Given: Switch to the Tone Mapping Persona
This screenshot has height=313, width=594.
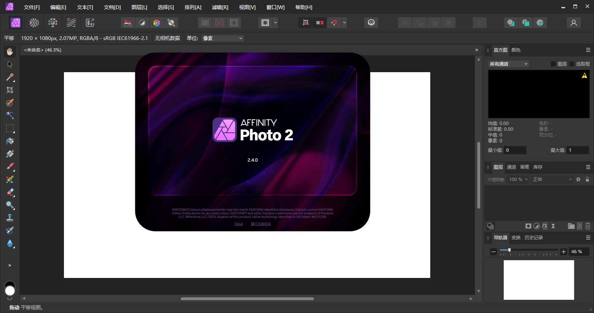Looking at the screenshot, I should click(71, 23).
